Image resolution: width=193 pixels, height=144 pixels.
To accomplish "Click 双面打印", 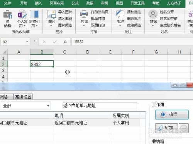I will (x=98, y=25).
